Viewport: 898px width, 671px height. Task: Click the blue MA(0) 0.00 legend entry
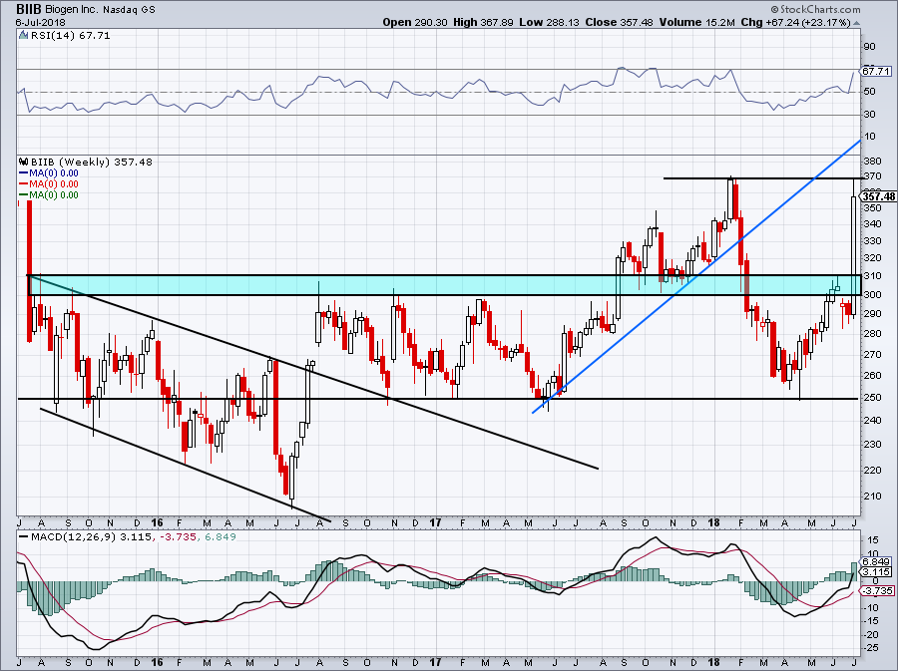point(49,173)
